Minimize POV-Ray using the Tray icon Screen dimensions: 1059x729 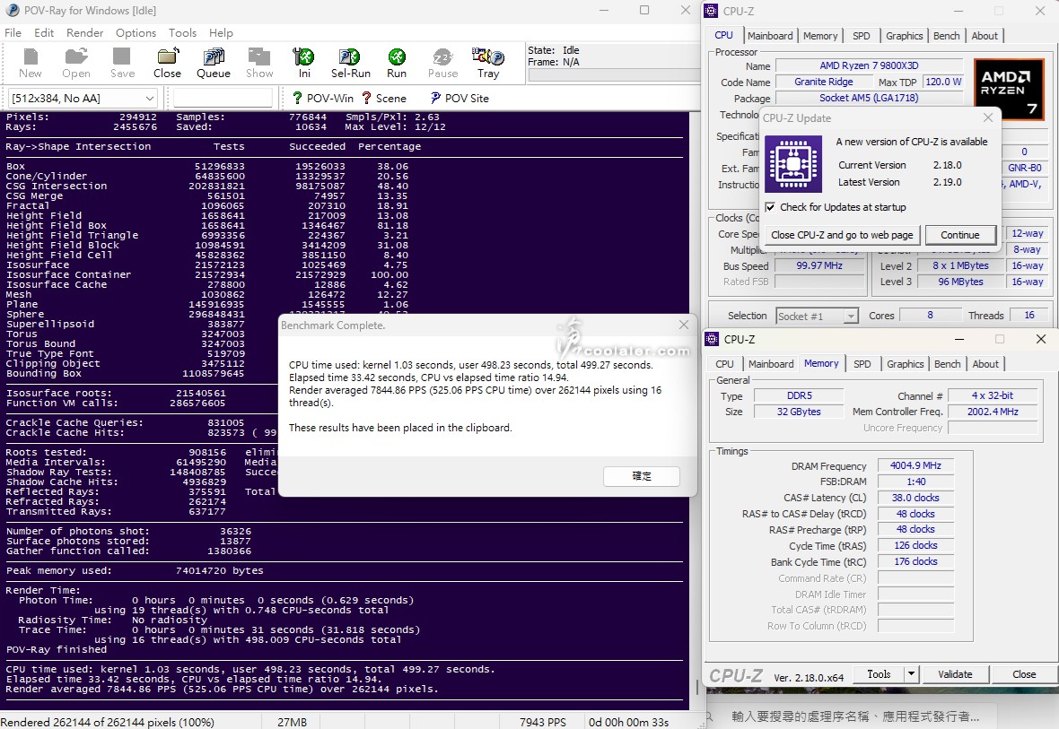coord(487,63)
